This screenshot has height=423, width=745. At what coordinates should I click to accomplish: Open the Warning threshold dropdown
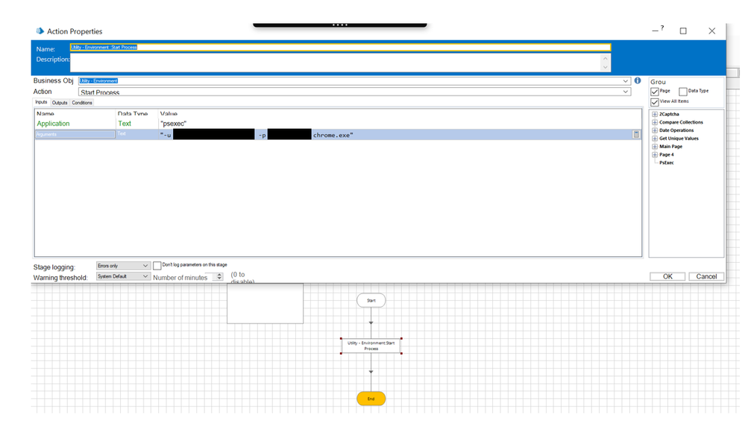[123, 276]
